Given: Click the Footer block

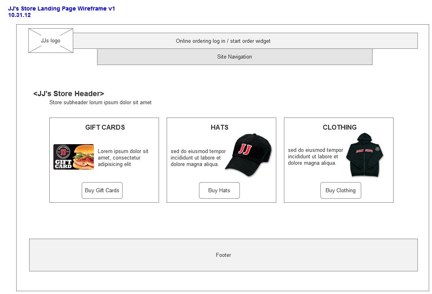Looking at the screenshot, I should tap(223, 255).
